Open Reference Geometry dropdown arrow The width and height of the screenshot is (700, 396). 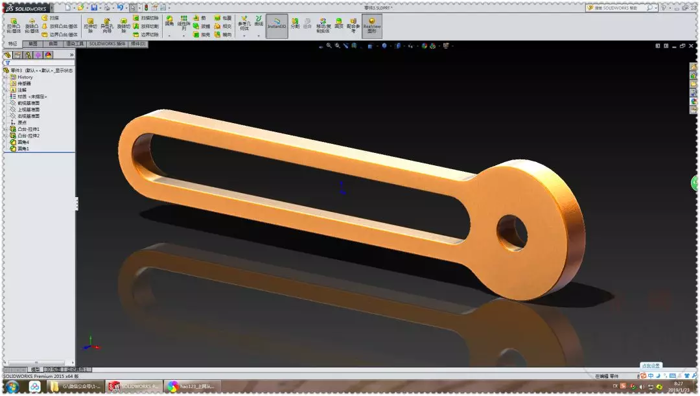click(244, 36)
